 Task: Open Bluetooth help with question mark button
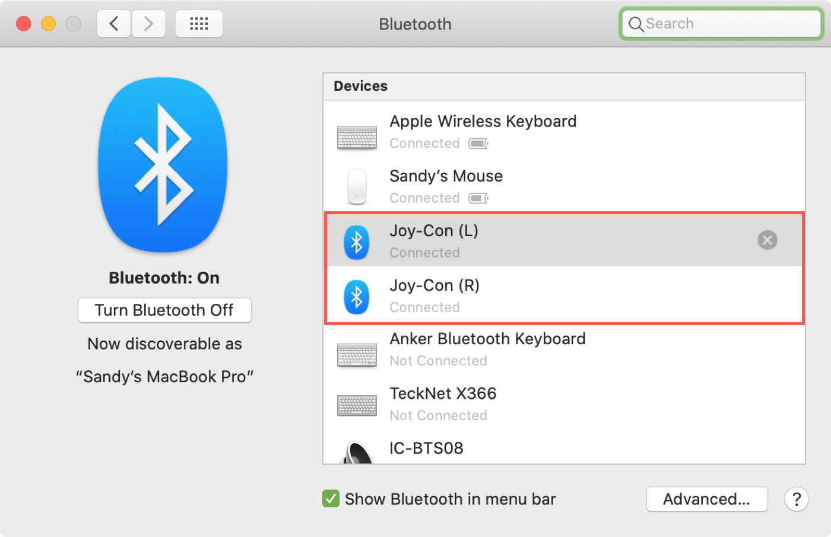coord(796,499)
